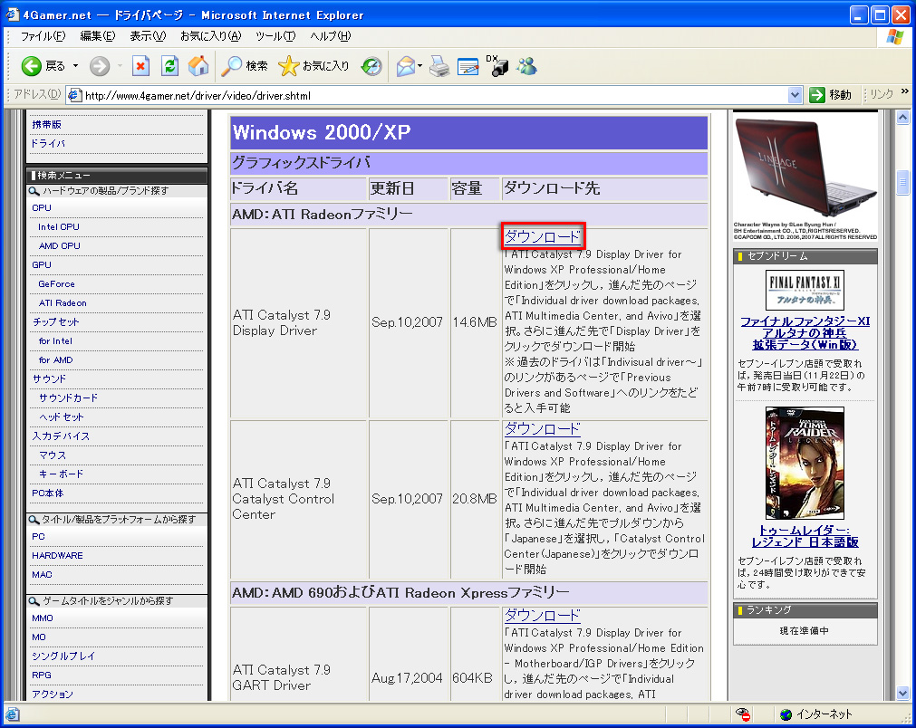This screenshot has height=728, width=916.
Task: Go to the Home page icon
Action: [198, 66]
